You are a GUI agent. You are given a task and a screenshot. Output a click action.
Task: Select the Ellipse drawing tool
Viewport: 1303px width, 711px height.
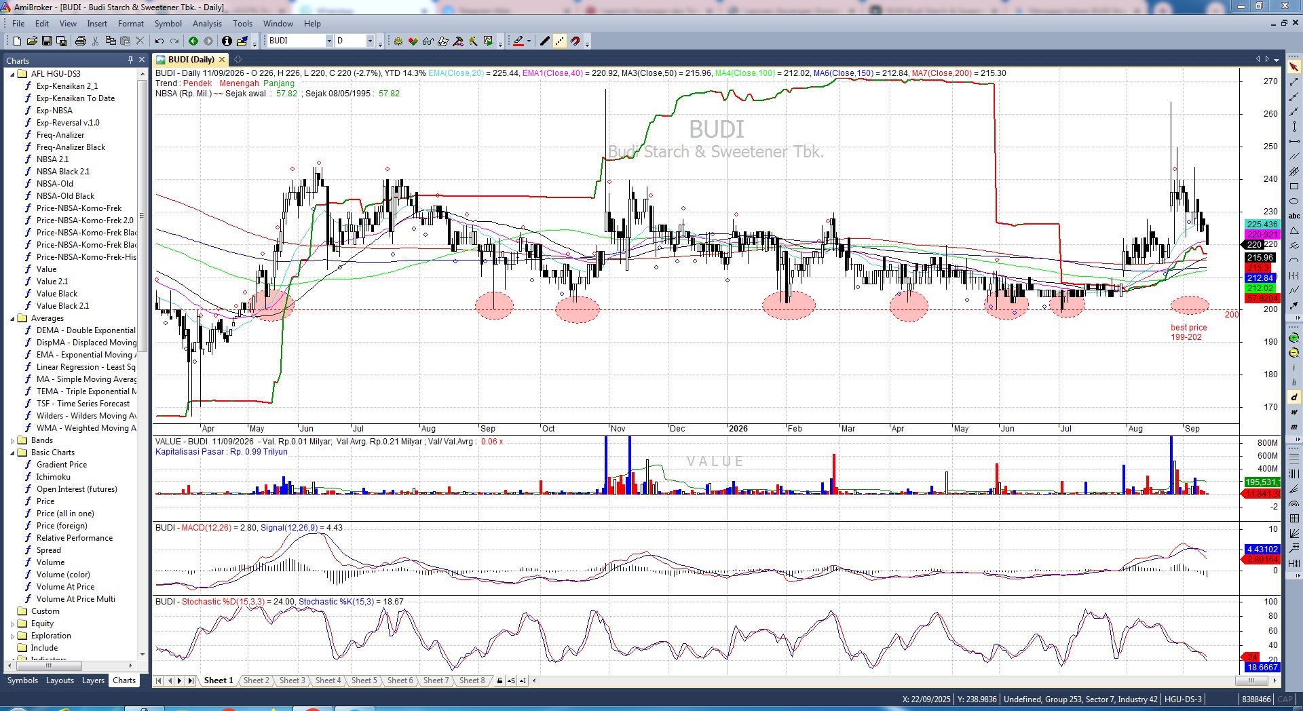1294,201
